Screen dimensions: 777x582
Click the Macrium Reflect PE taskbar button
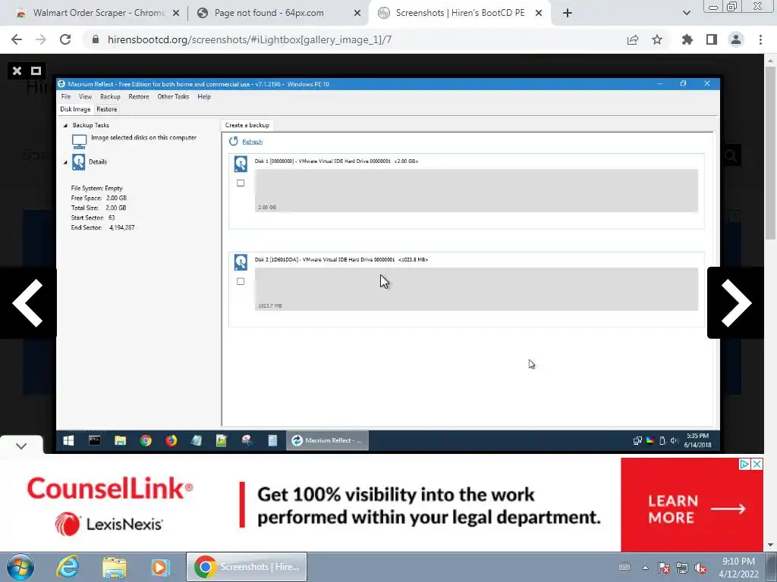tap(327, 440)
